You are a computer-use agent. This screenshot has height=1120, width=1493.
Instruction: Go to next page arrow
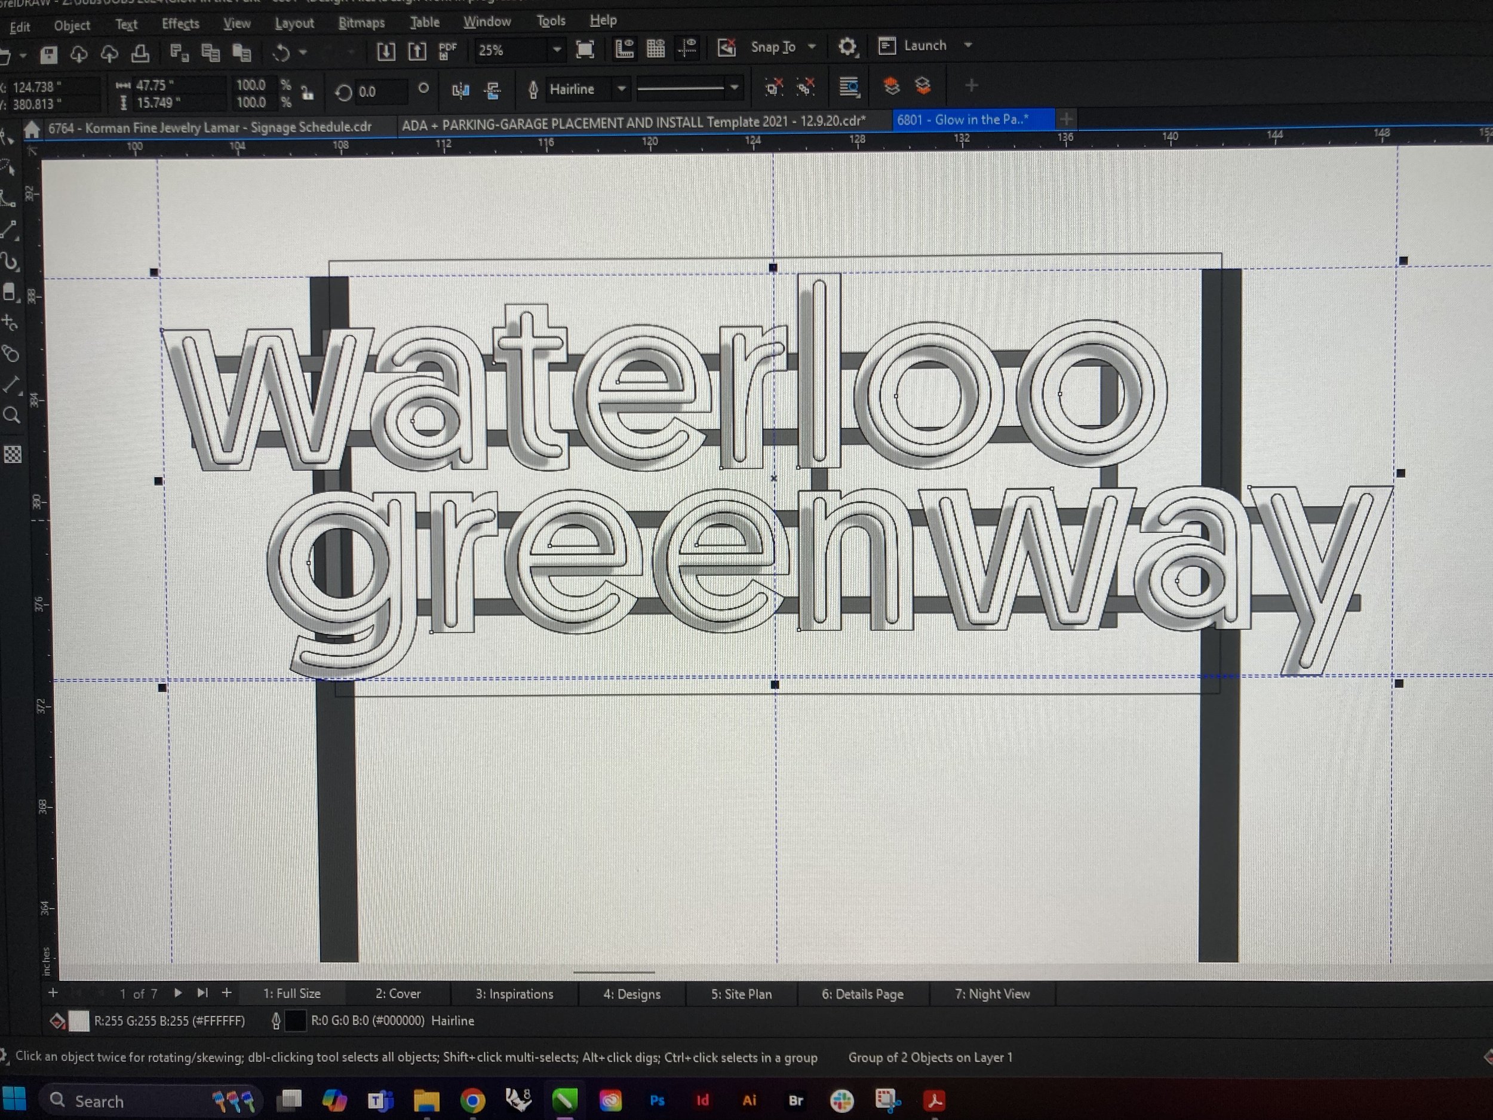(177, 992)
